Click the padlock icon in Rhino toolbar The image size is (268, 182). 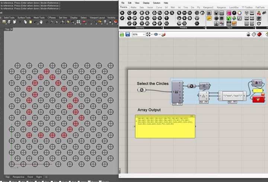(x=111, y=22)
